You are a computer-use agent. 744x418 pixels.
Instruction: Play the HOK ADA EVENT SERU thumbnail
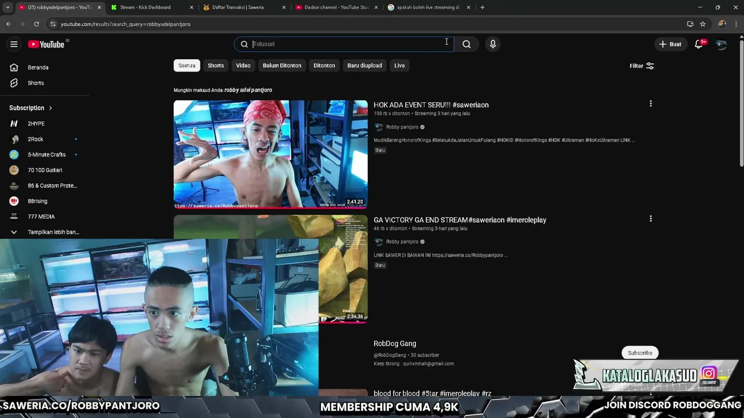tap(270, 154)
